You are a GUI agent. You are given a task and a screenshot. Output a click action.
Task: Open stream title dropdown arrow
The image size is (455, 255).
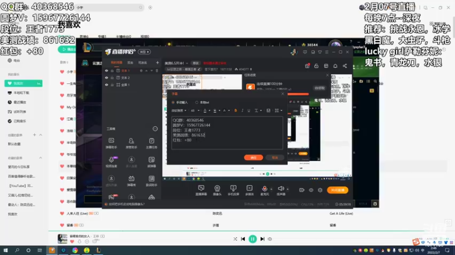coord(187,63)
